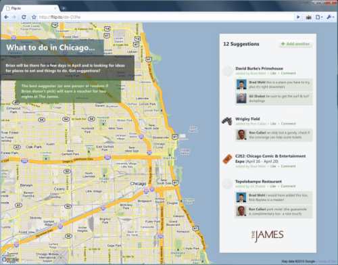The image size is (338, 265).
Task: Open David Burke's Primehouse suggestion
Action: click(259, 68)
